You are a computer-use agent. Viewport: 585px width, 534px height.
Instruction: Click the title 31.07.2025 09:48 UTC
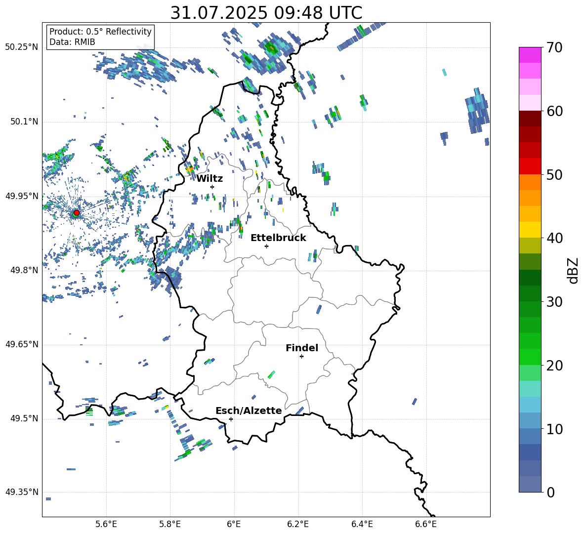[x=266, y=13]
